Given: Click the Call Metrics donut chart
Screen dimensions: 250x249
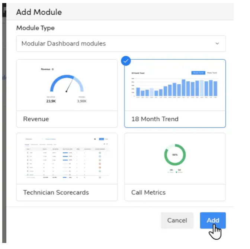Looking at the screenshot, I should point(175,155).
